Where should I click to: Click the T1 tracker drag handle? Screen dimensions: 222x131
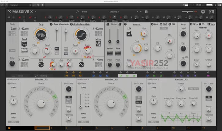[x=175, y=73]
